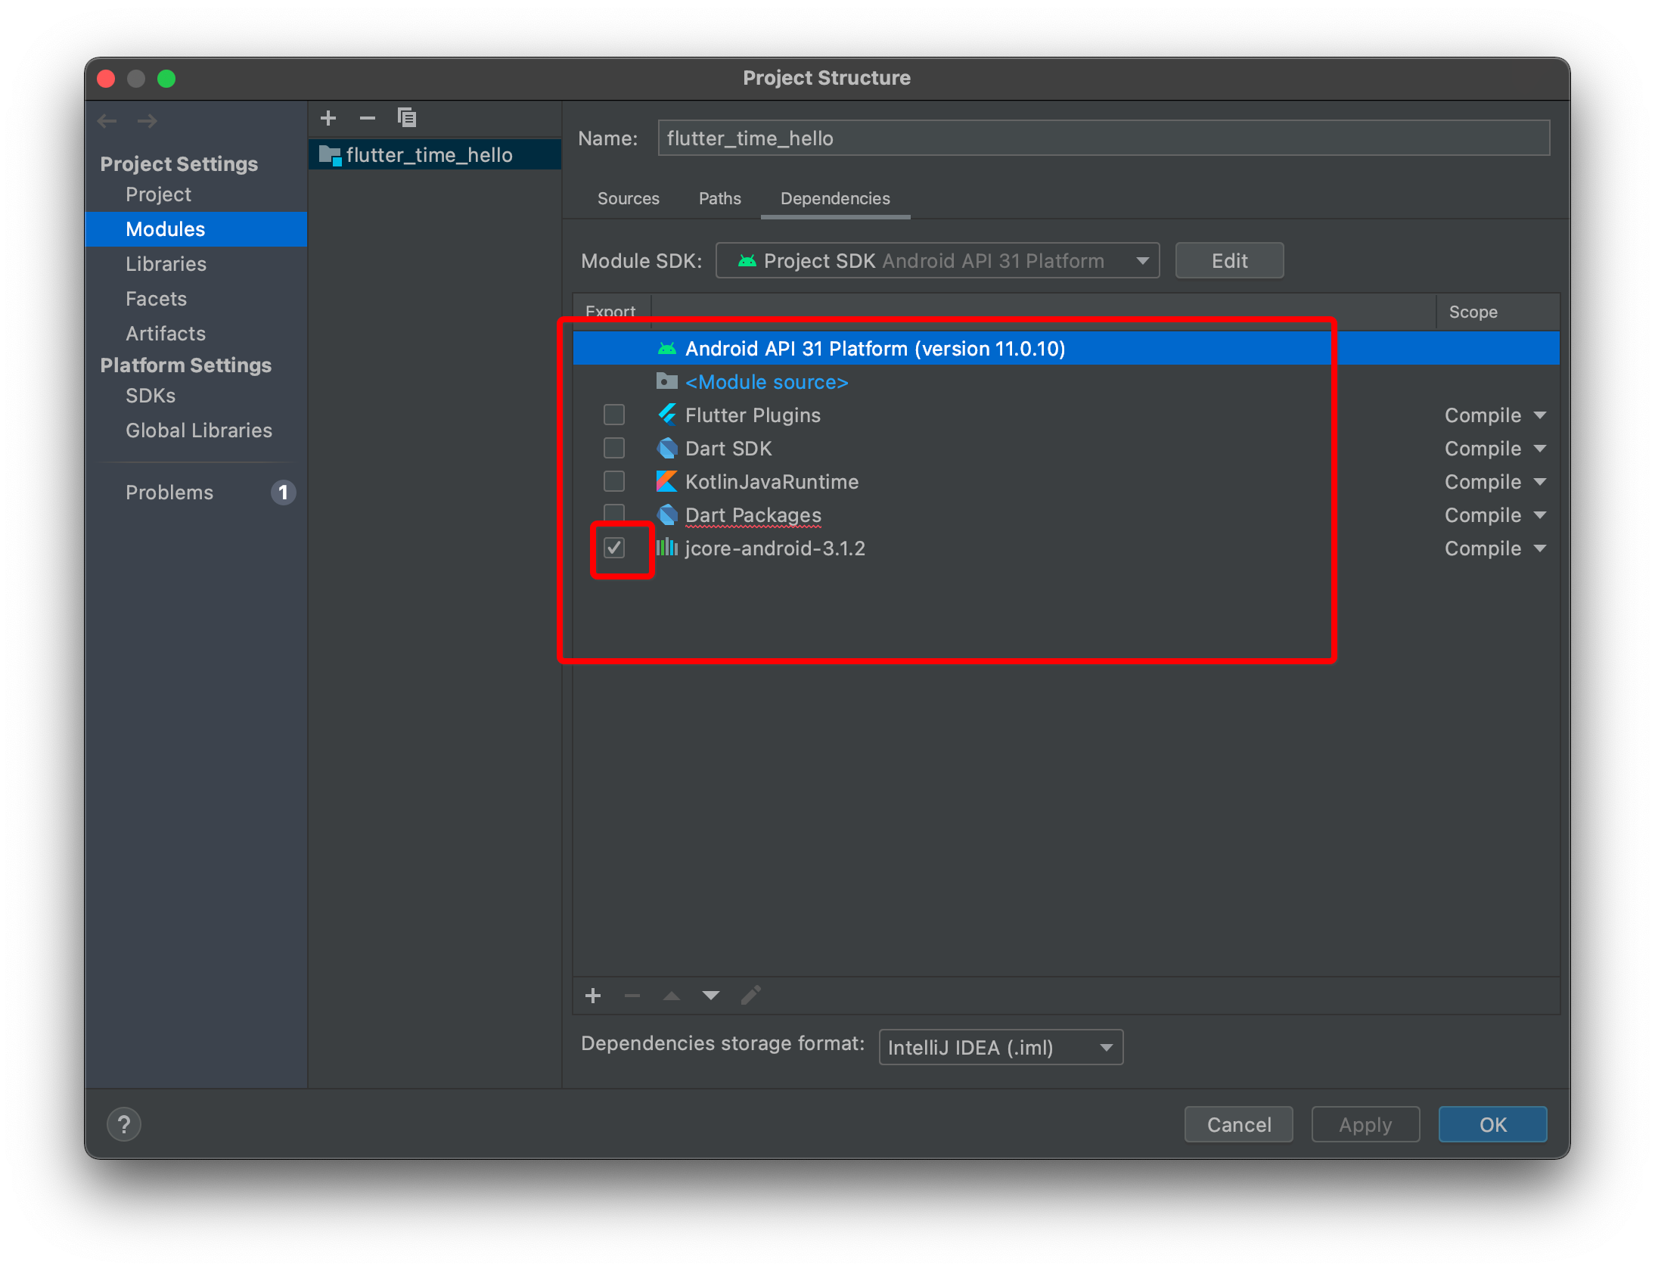Tick the Dart SDK export checkbox
This screenshot has height=1271, width=1655.
click(x=614, y=448)
